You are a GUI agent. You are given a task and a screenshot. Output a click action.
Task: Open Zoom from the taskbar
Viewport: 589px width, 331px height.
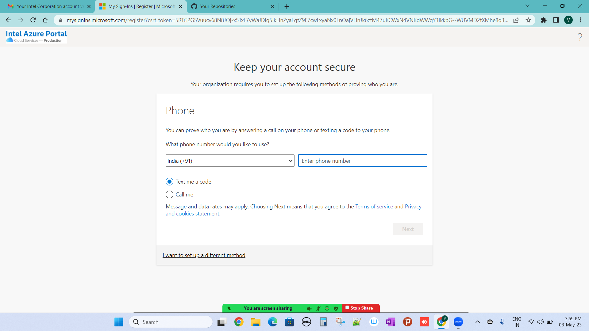point(458,322)
